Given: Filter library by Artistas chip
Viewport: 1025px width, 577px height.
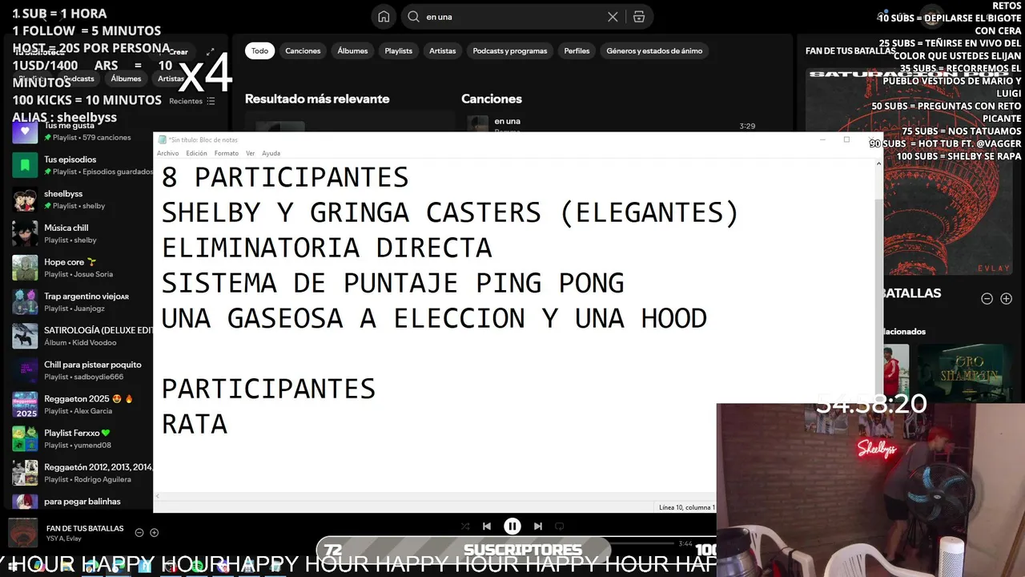Looking at the screenshot, I should pyautogui.click(x=171, y=79).
